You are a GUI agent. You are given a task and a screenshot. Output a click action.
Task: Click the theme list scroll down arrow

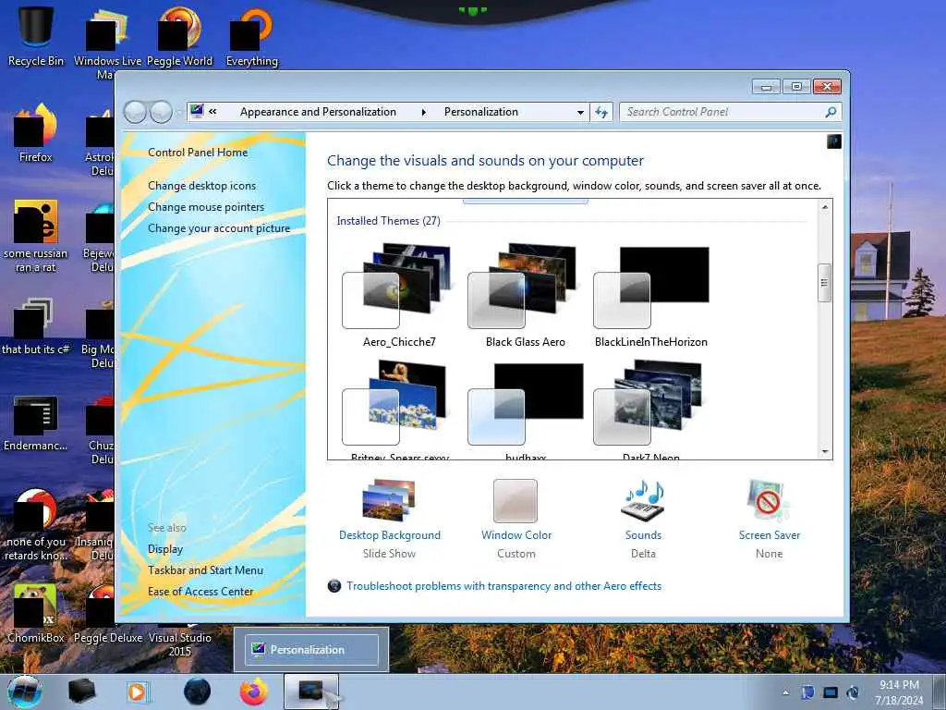click(x=824, y=451)
